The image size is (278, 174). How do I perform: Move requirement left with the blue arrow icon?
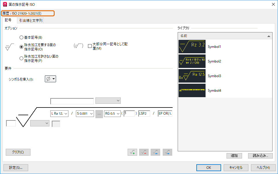[155, 152]
